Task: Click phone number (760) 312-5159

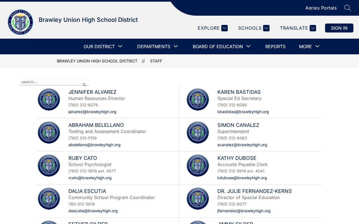Action: [82, 138]
